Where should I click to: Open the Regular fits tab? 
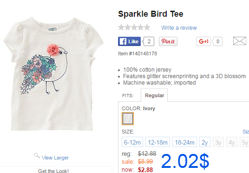point(154,95)
